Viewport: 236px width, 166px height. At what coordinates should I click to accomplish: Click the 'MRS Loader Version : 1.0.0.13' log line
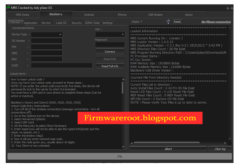click(x=152, y=42)
